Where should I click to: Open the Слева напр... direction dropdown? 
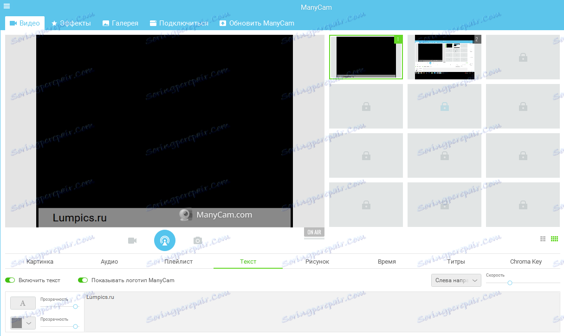pos(456,280)
